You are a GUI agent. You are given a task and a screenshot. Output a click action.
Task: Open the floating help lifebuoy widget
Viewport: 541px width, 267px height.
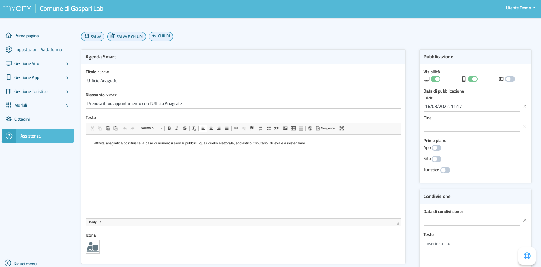click(527, 256)
